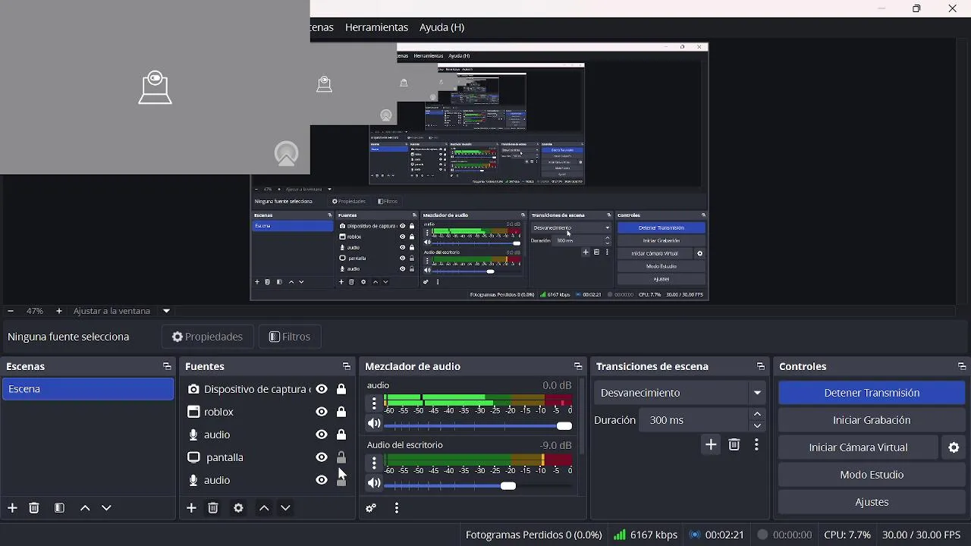The width and height of the screenshot is (971, 546).
Task: Open source properties gear in Fuentes
Action: coord(238,508)
